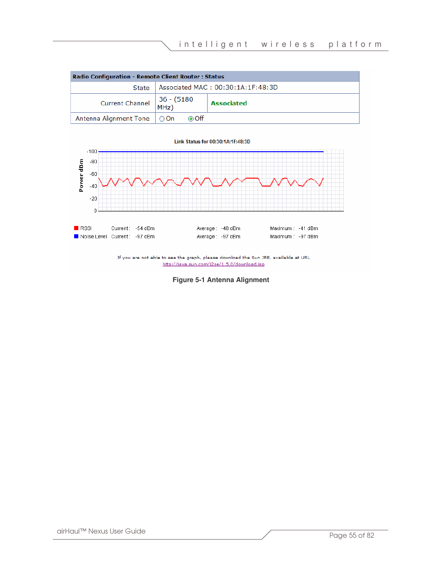
Task: Click the airHaul Nexus User Guide footer
Action: tap(101, 531)
